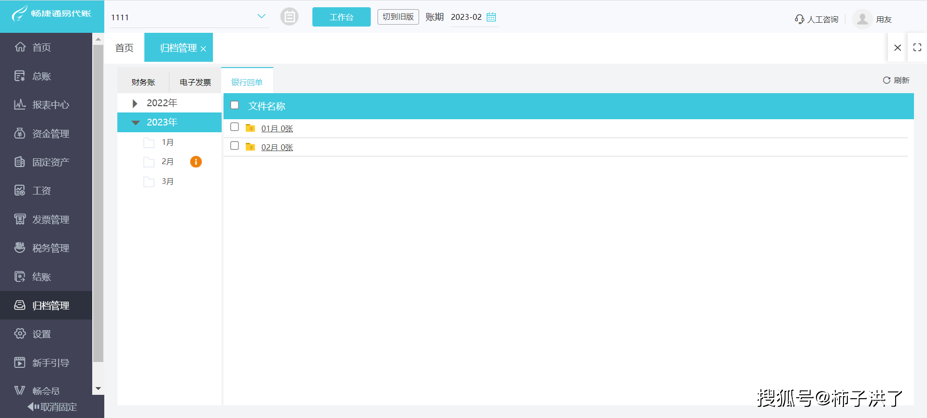Open the 02月 0张 folder link

tap(277, 147)
